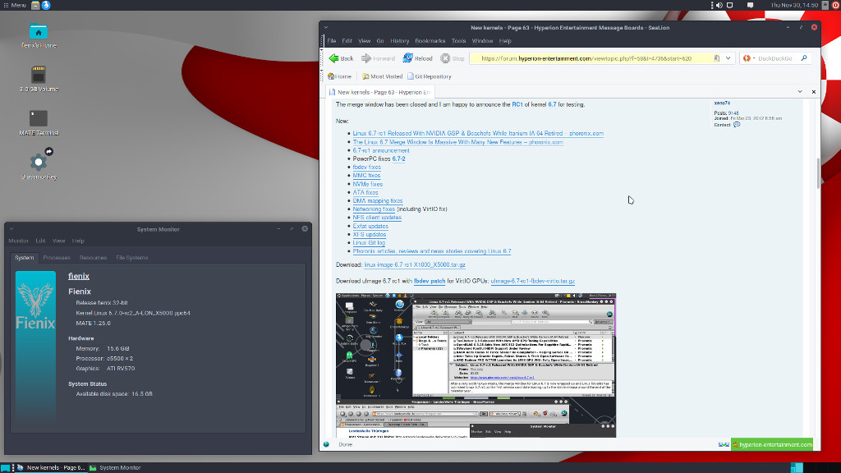The image size is (841, 473).
Task: Click the network status icon in SeaLion status bar
Action: [x=724, y=444]
